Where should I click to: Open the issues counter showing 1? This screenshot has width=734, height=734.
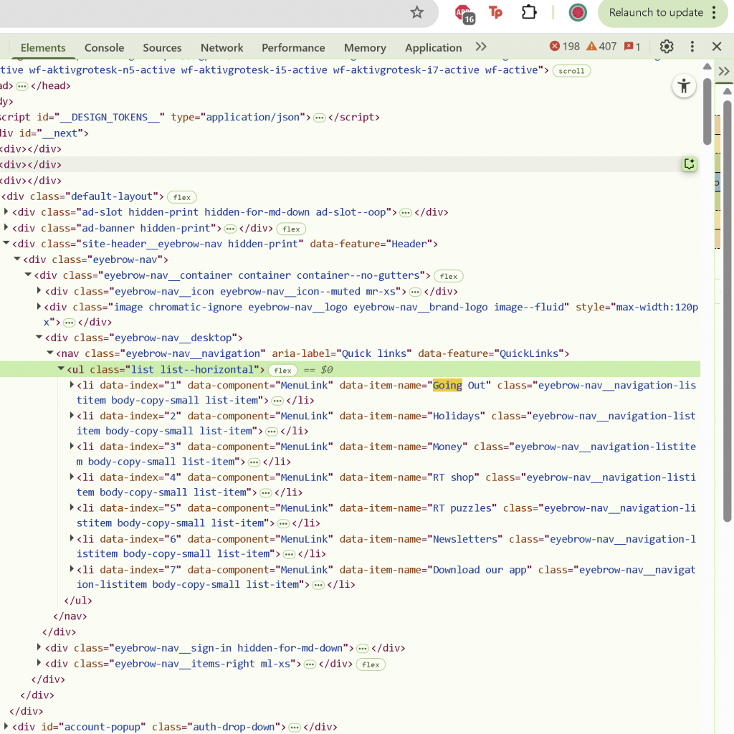(632, 47)
